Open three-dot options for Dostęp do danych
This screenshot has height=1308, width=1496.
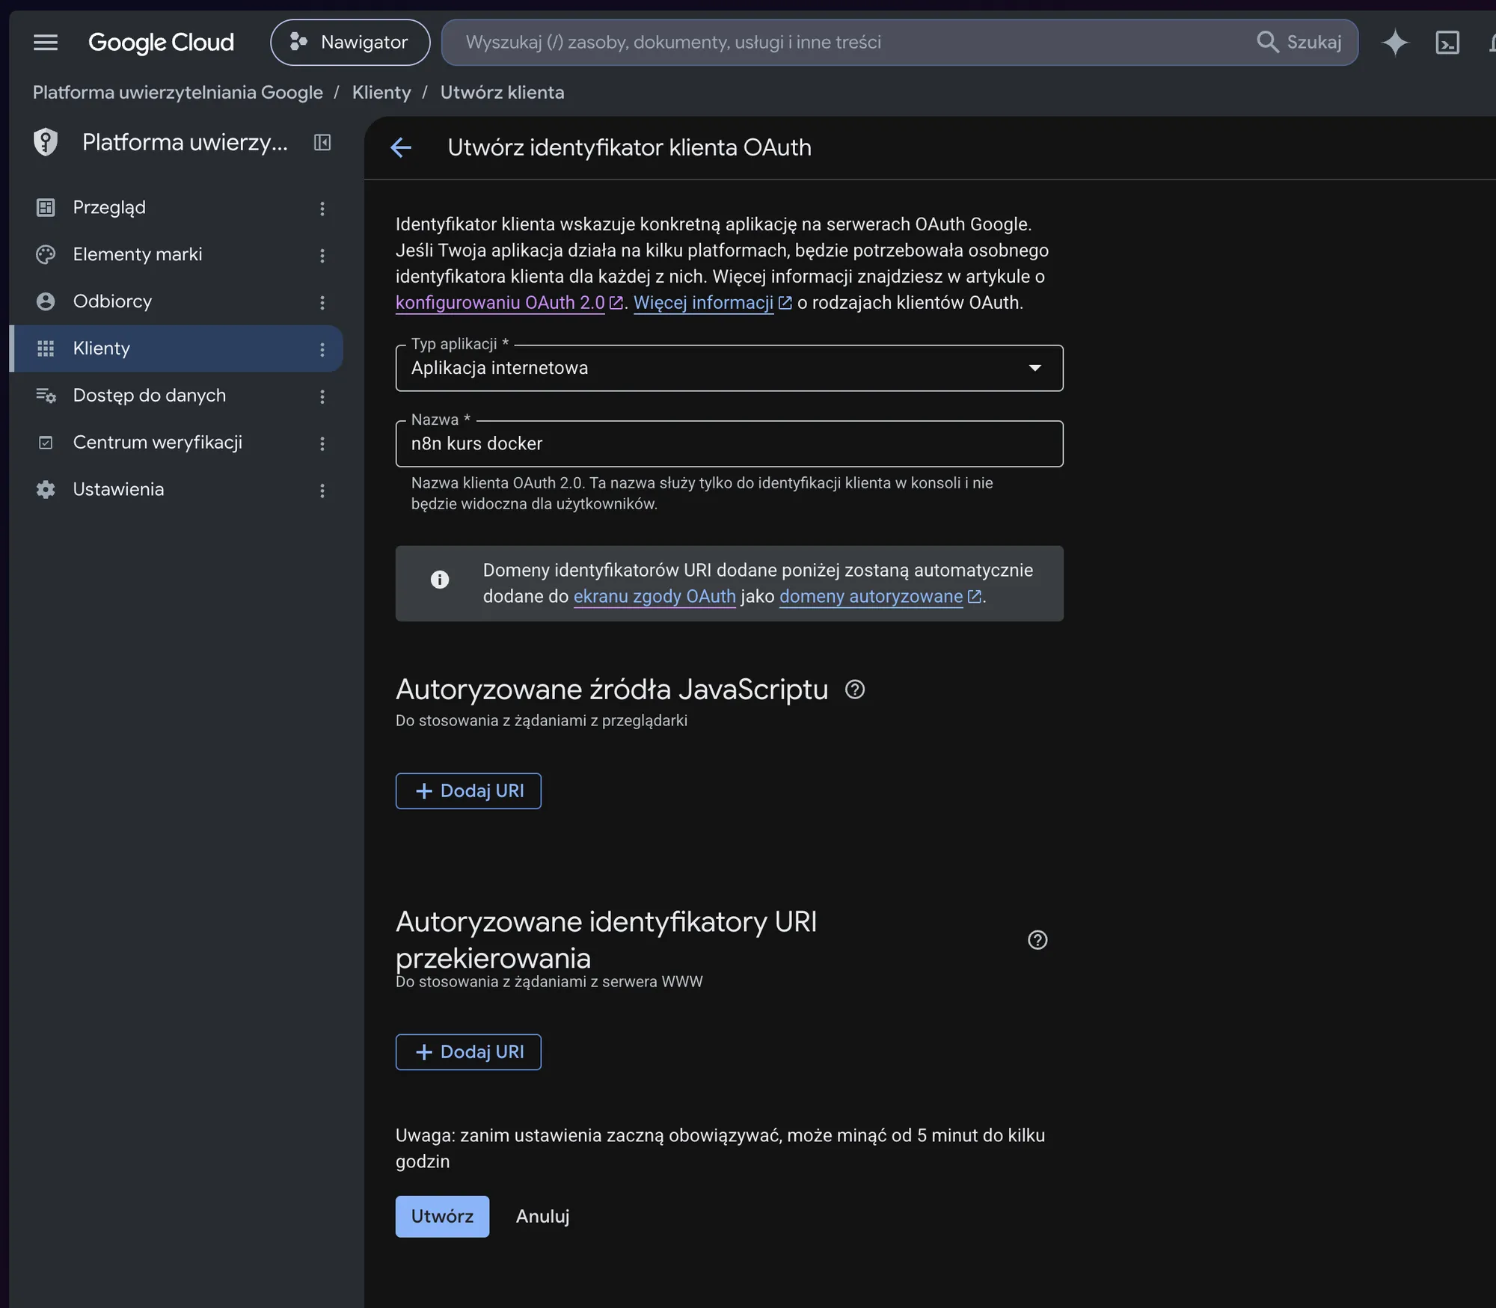coord(322,397)
